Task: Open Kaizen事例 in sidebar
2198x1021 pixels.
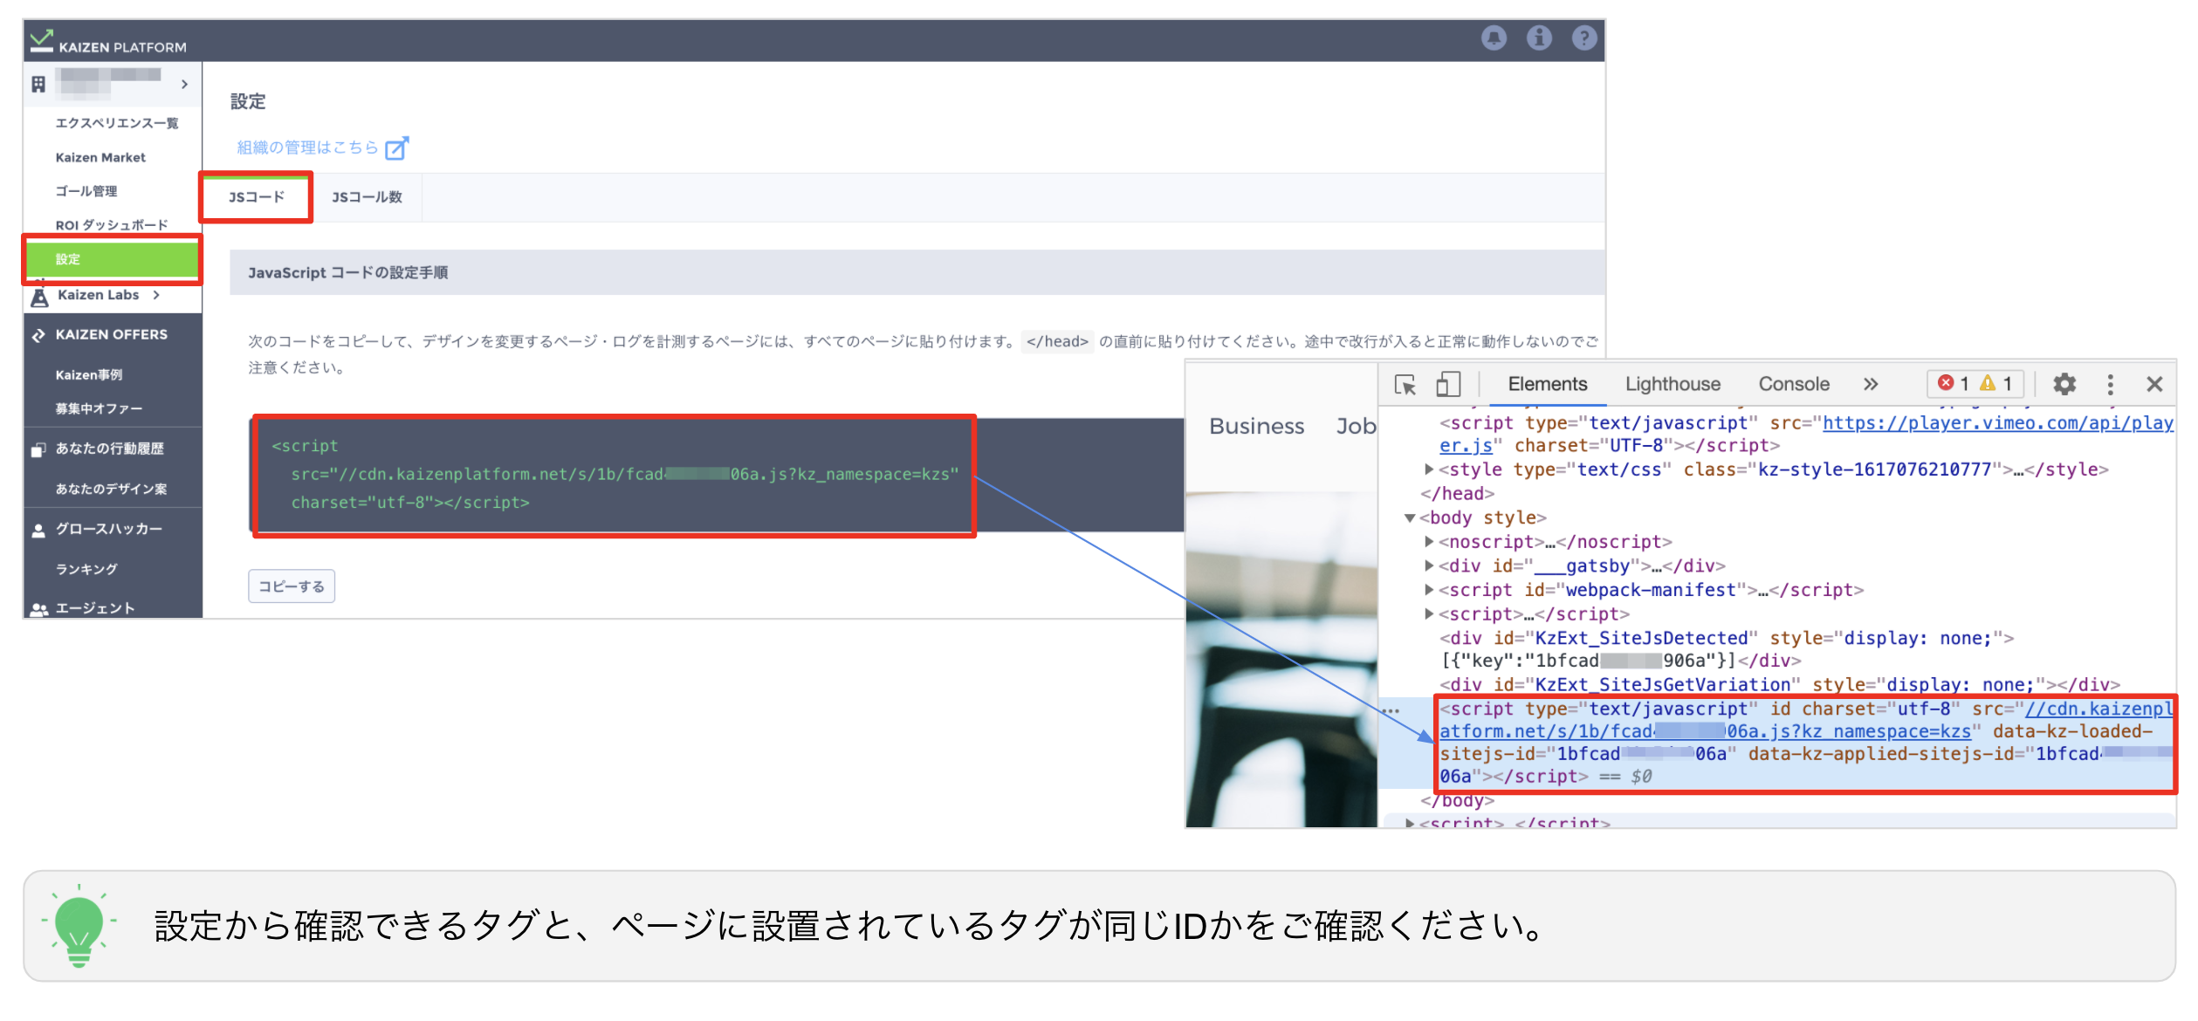Action: [x=89, y=375]
